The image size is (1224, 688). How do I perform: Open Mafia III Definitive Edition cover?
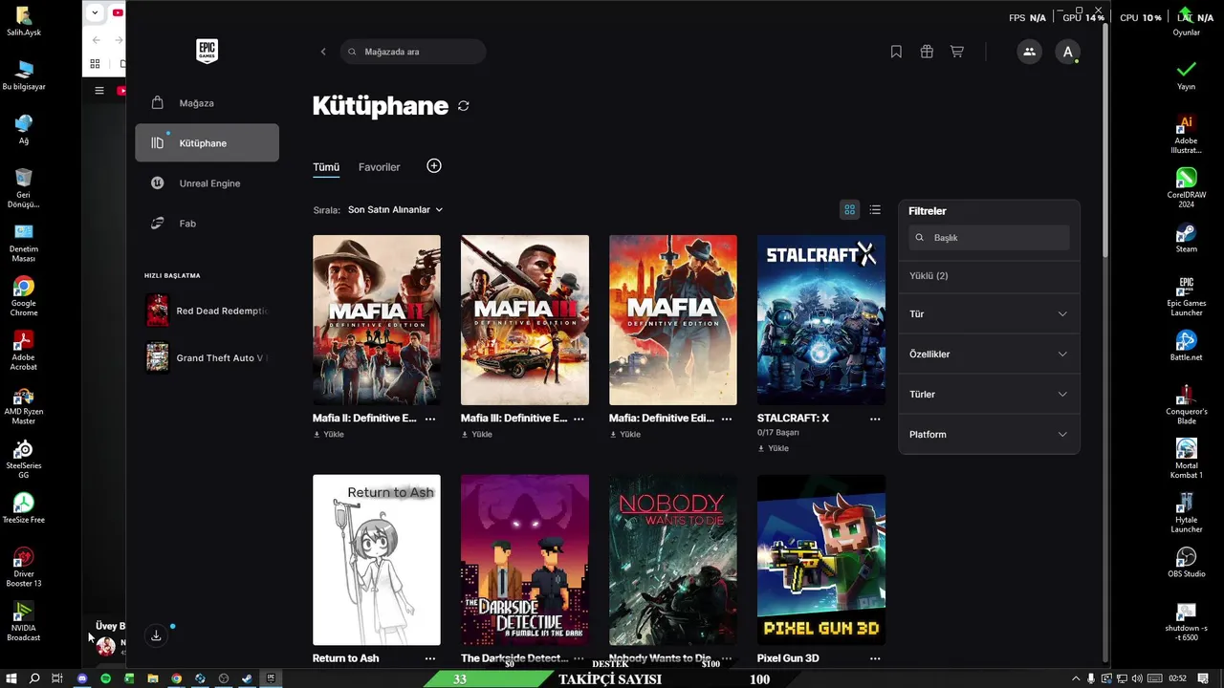tap(525, 320)
